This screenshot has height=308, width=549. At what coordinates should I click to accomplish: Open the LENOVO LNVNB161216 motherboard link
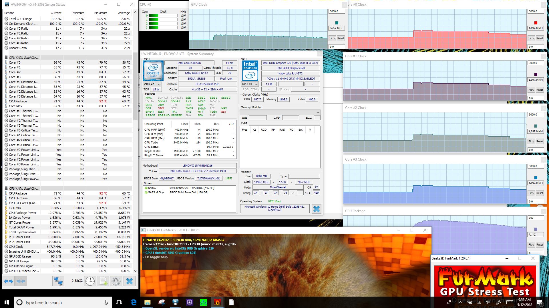point(197,166)
